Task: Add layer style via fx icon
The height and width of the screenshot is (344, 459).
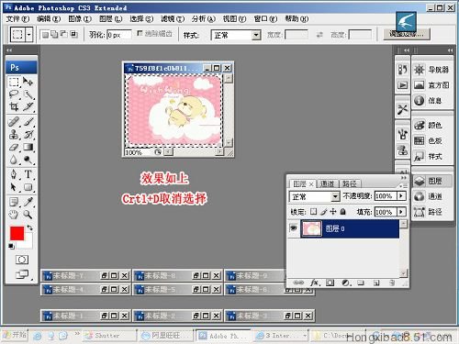Action: (314, 283)
